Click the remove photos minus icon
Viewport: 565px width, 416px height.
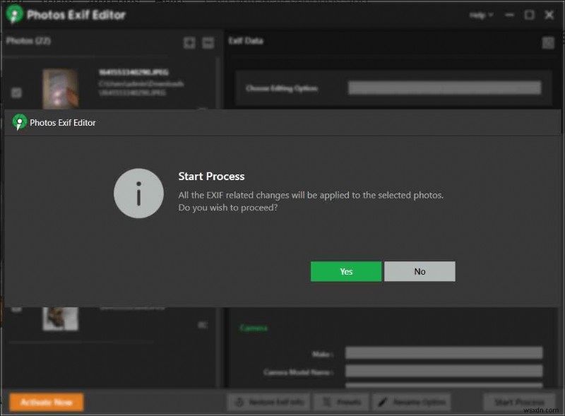tap(208, 43)
